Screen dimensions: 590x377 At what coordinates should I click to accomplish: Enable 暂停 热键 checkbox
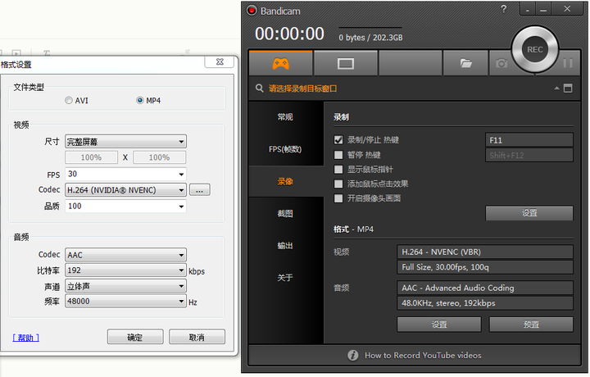pyautogui.click(x=338, y=155)
